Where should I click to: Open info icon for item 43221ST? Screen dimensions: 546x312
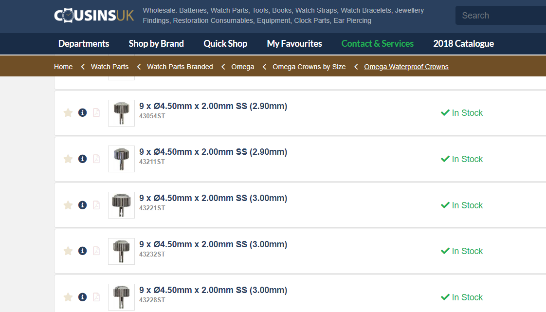[x=82, y=205]
